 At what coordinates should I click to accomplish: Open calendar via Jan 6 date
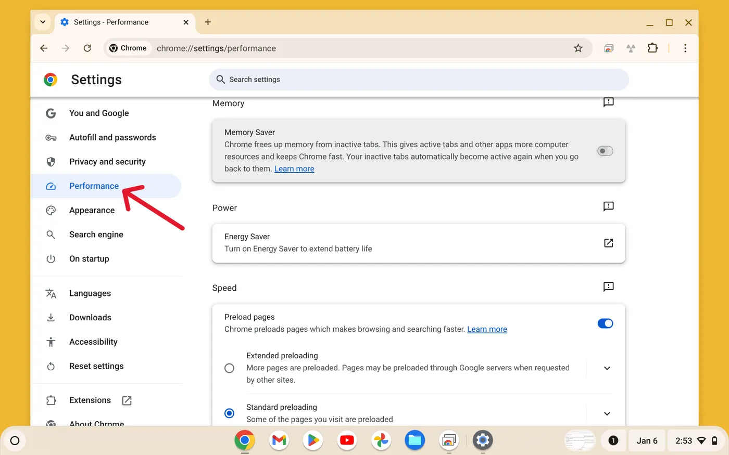[647, 441]
